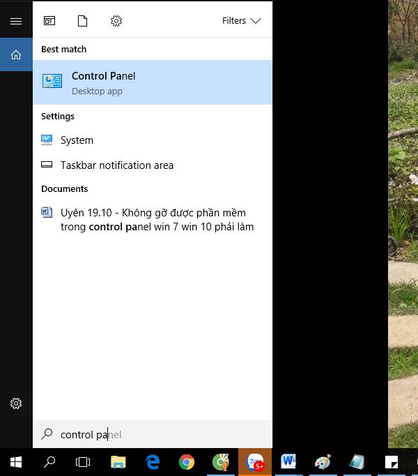This screenshot has width=418, height=476.
Task: Open the Filters dropdown
Action: pyautogui.click(x=241, y=21)
